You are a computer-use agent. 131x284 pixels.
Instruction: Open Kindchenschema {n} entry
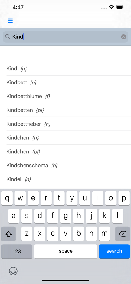pyautogui.click(x=69, y=165)
